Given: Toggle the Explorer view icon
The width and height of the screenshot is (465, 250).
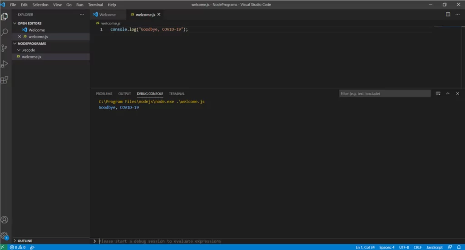Looking at the screenshot, I should tap(5, 16).
